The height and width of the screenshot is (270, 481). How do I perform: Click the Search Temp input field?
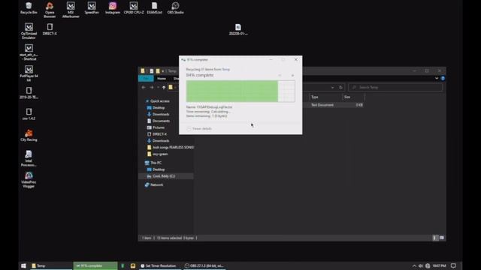click(x=395, y=88)
